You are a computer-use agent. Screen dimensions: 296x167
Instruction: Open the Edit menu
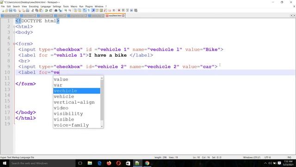point(9,6)
